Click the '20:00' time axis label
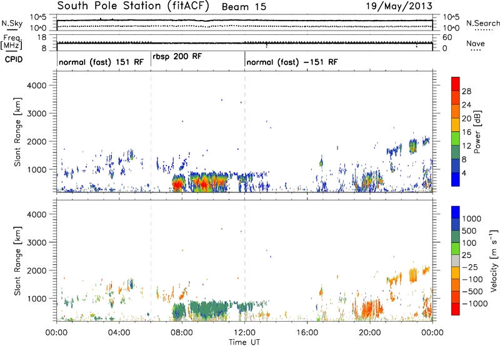 click(x=370, y=333)
